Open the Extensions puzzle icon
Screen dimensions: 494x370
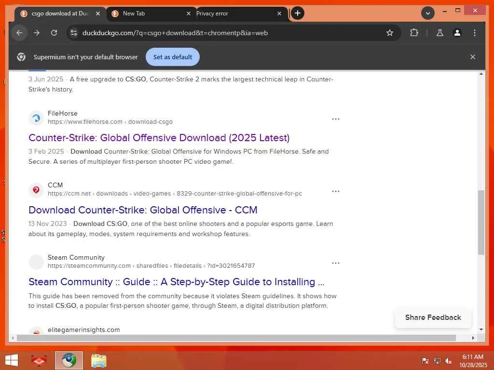pyautogui.click(x=414, y=33)
